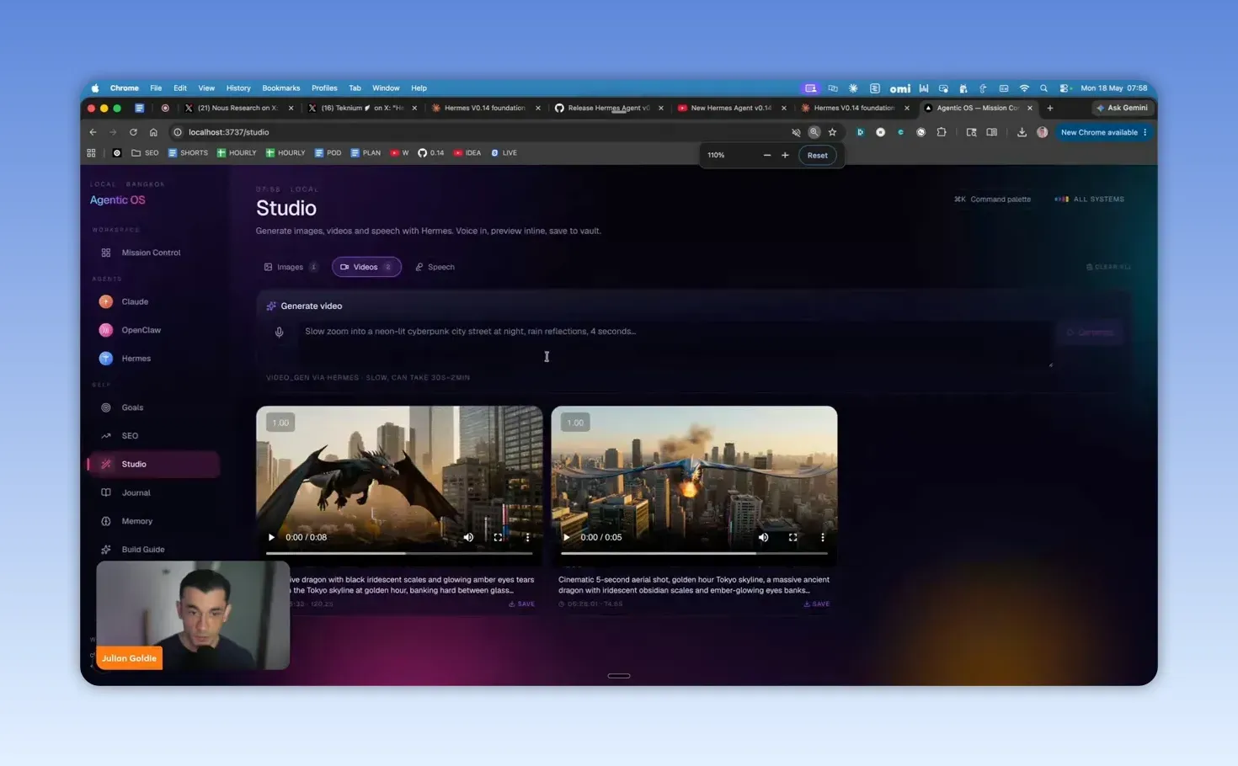Viewport: 1238px width, 766px height.
Task: Open more options on black dragon video
Action: coord(528,537)
